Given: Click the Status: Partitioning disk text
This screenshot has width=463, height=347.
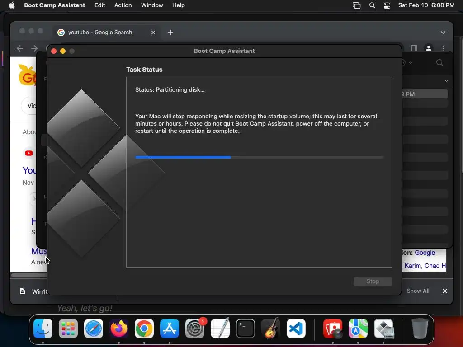Looking at the screenshot, I should 170,90.
